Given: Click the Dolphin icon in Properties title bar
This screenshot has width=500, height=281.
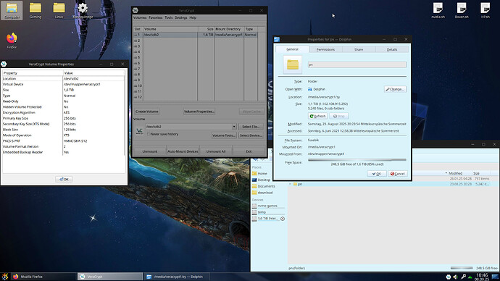Looking at the screenshot, I should tap(277, 39).
